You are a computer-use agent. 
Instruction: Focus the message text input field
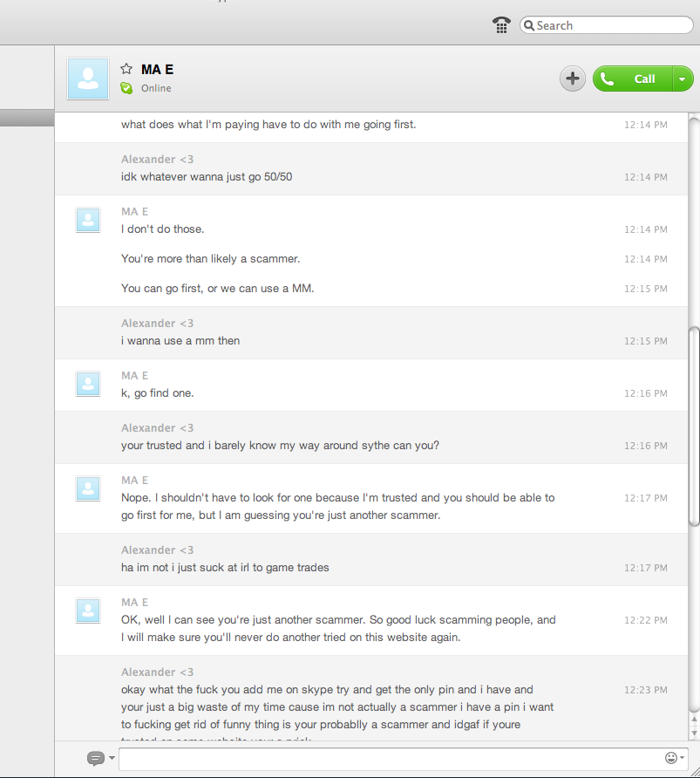(391, 759)
